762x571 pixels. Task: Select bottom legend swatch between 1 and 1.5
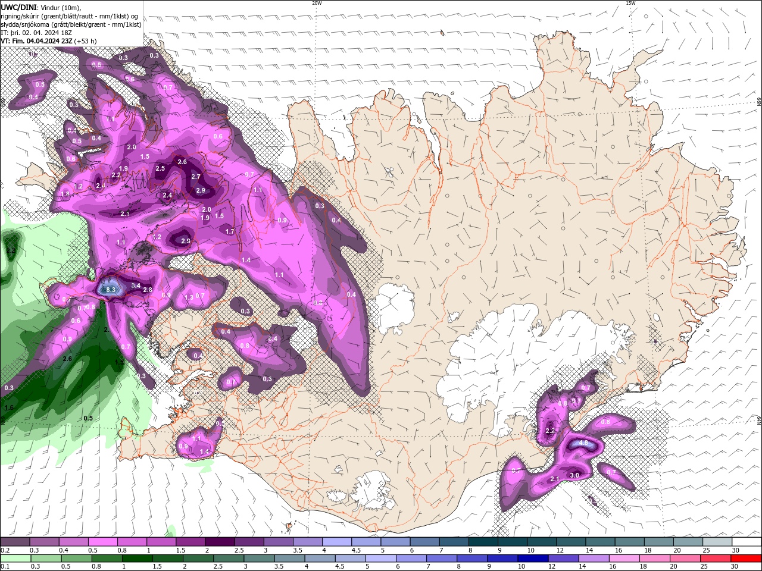[x=137, y=559]
